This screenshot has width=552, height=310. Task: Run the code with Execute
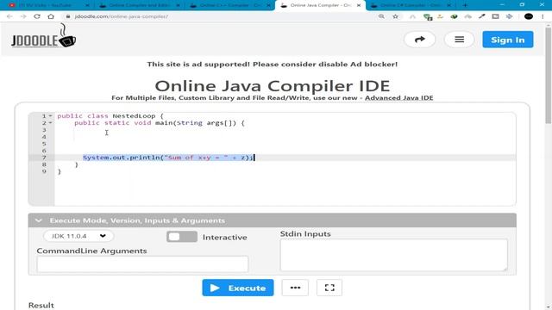click(238, 288)
